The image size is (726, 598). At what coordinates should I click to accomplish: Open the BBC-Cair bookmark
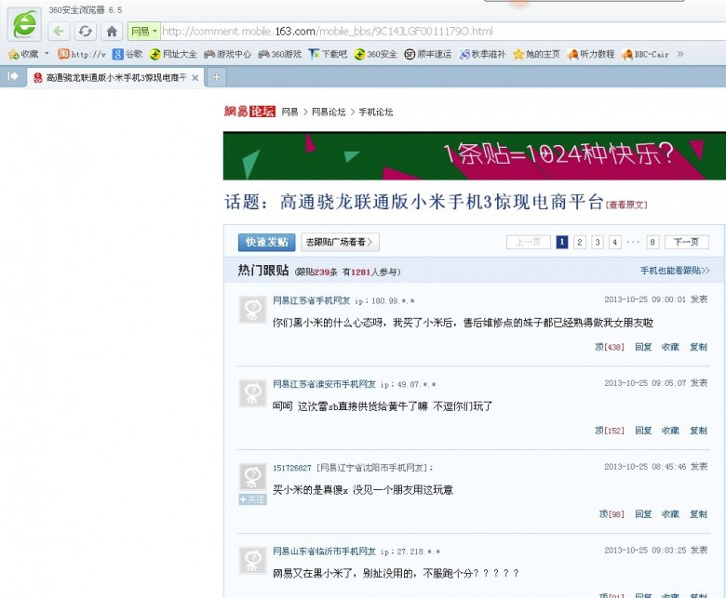(x=645, y=54)
